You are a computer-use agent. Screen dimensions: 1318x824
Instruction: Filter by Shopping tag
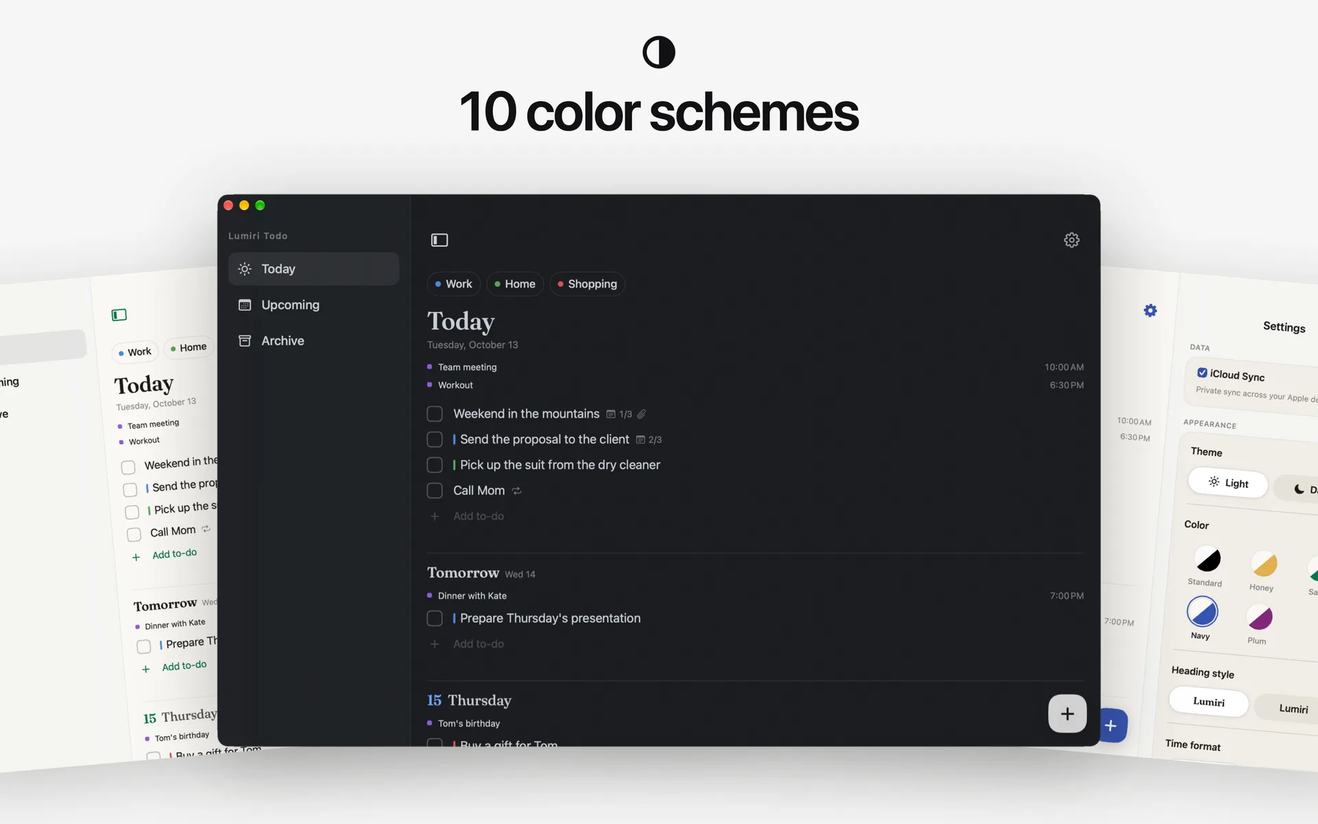[587, 284]
